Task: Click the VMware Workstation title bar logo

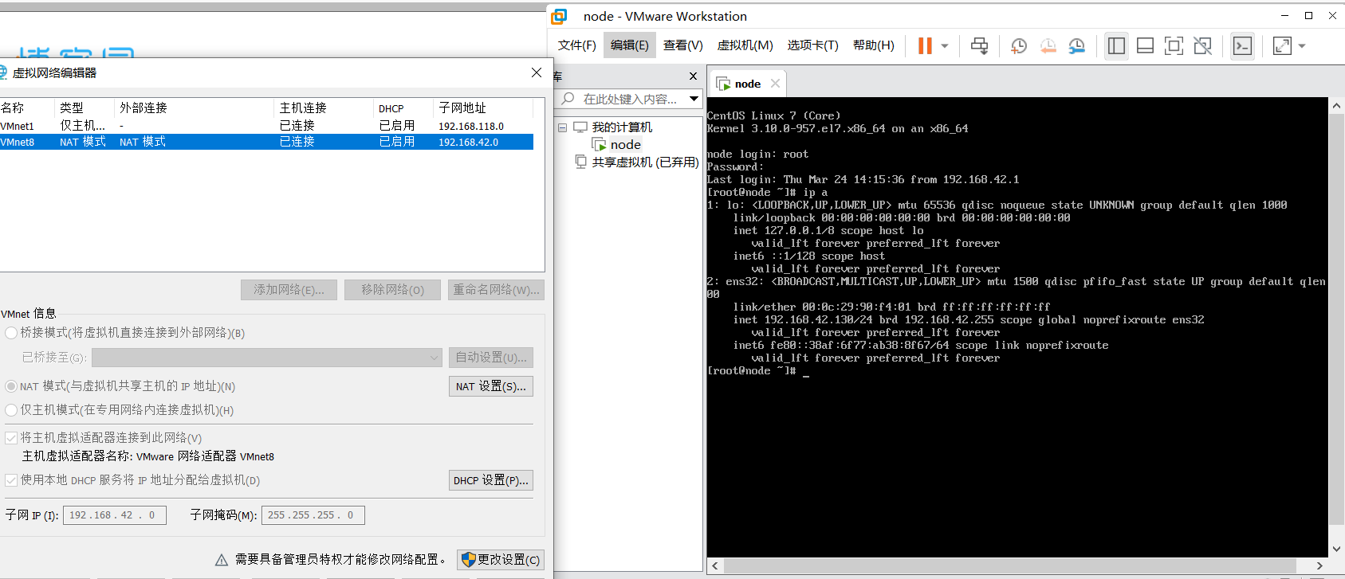Action: pyautogui.click(x=560, y=17)
